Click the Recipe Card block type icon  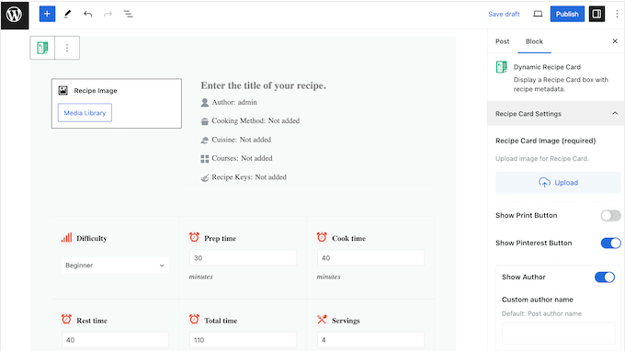point(42,48)
